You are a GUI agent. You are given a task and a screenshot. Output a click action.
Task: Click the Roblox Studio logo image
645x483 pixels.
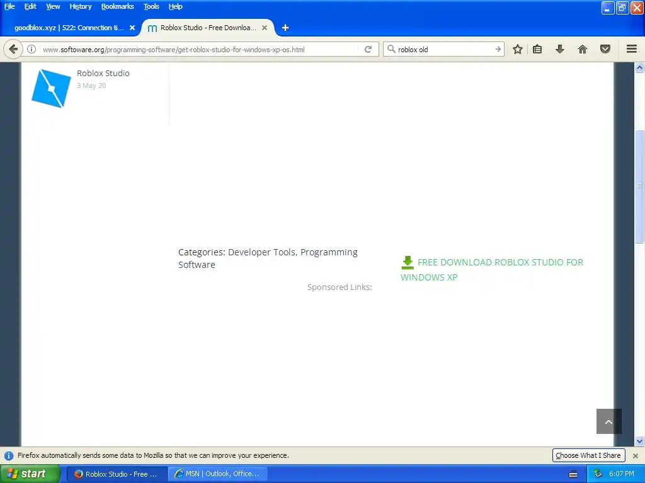(x=52, y=88)
